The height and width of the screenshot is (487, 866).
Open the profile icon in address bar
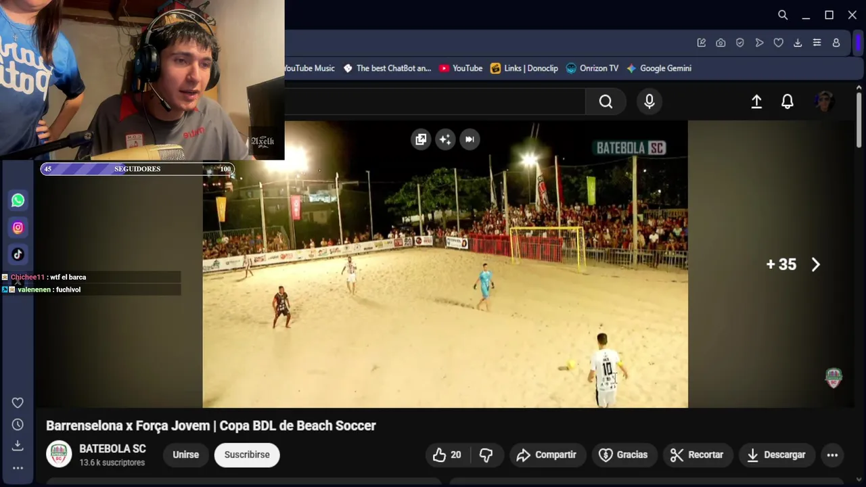[x=836, y=43]
